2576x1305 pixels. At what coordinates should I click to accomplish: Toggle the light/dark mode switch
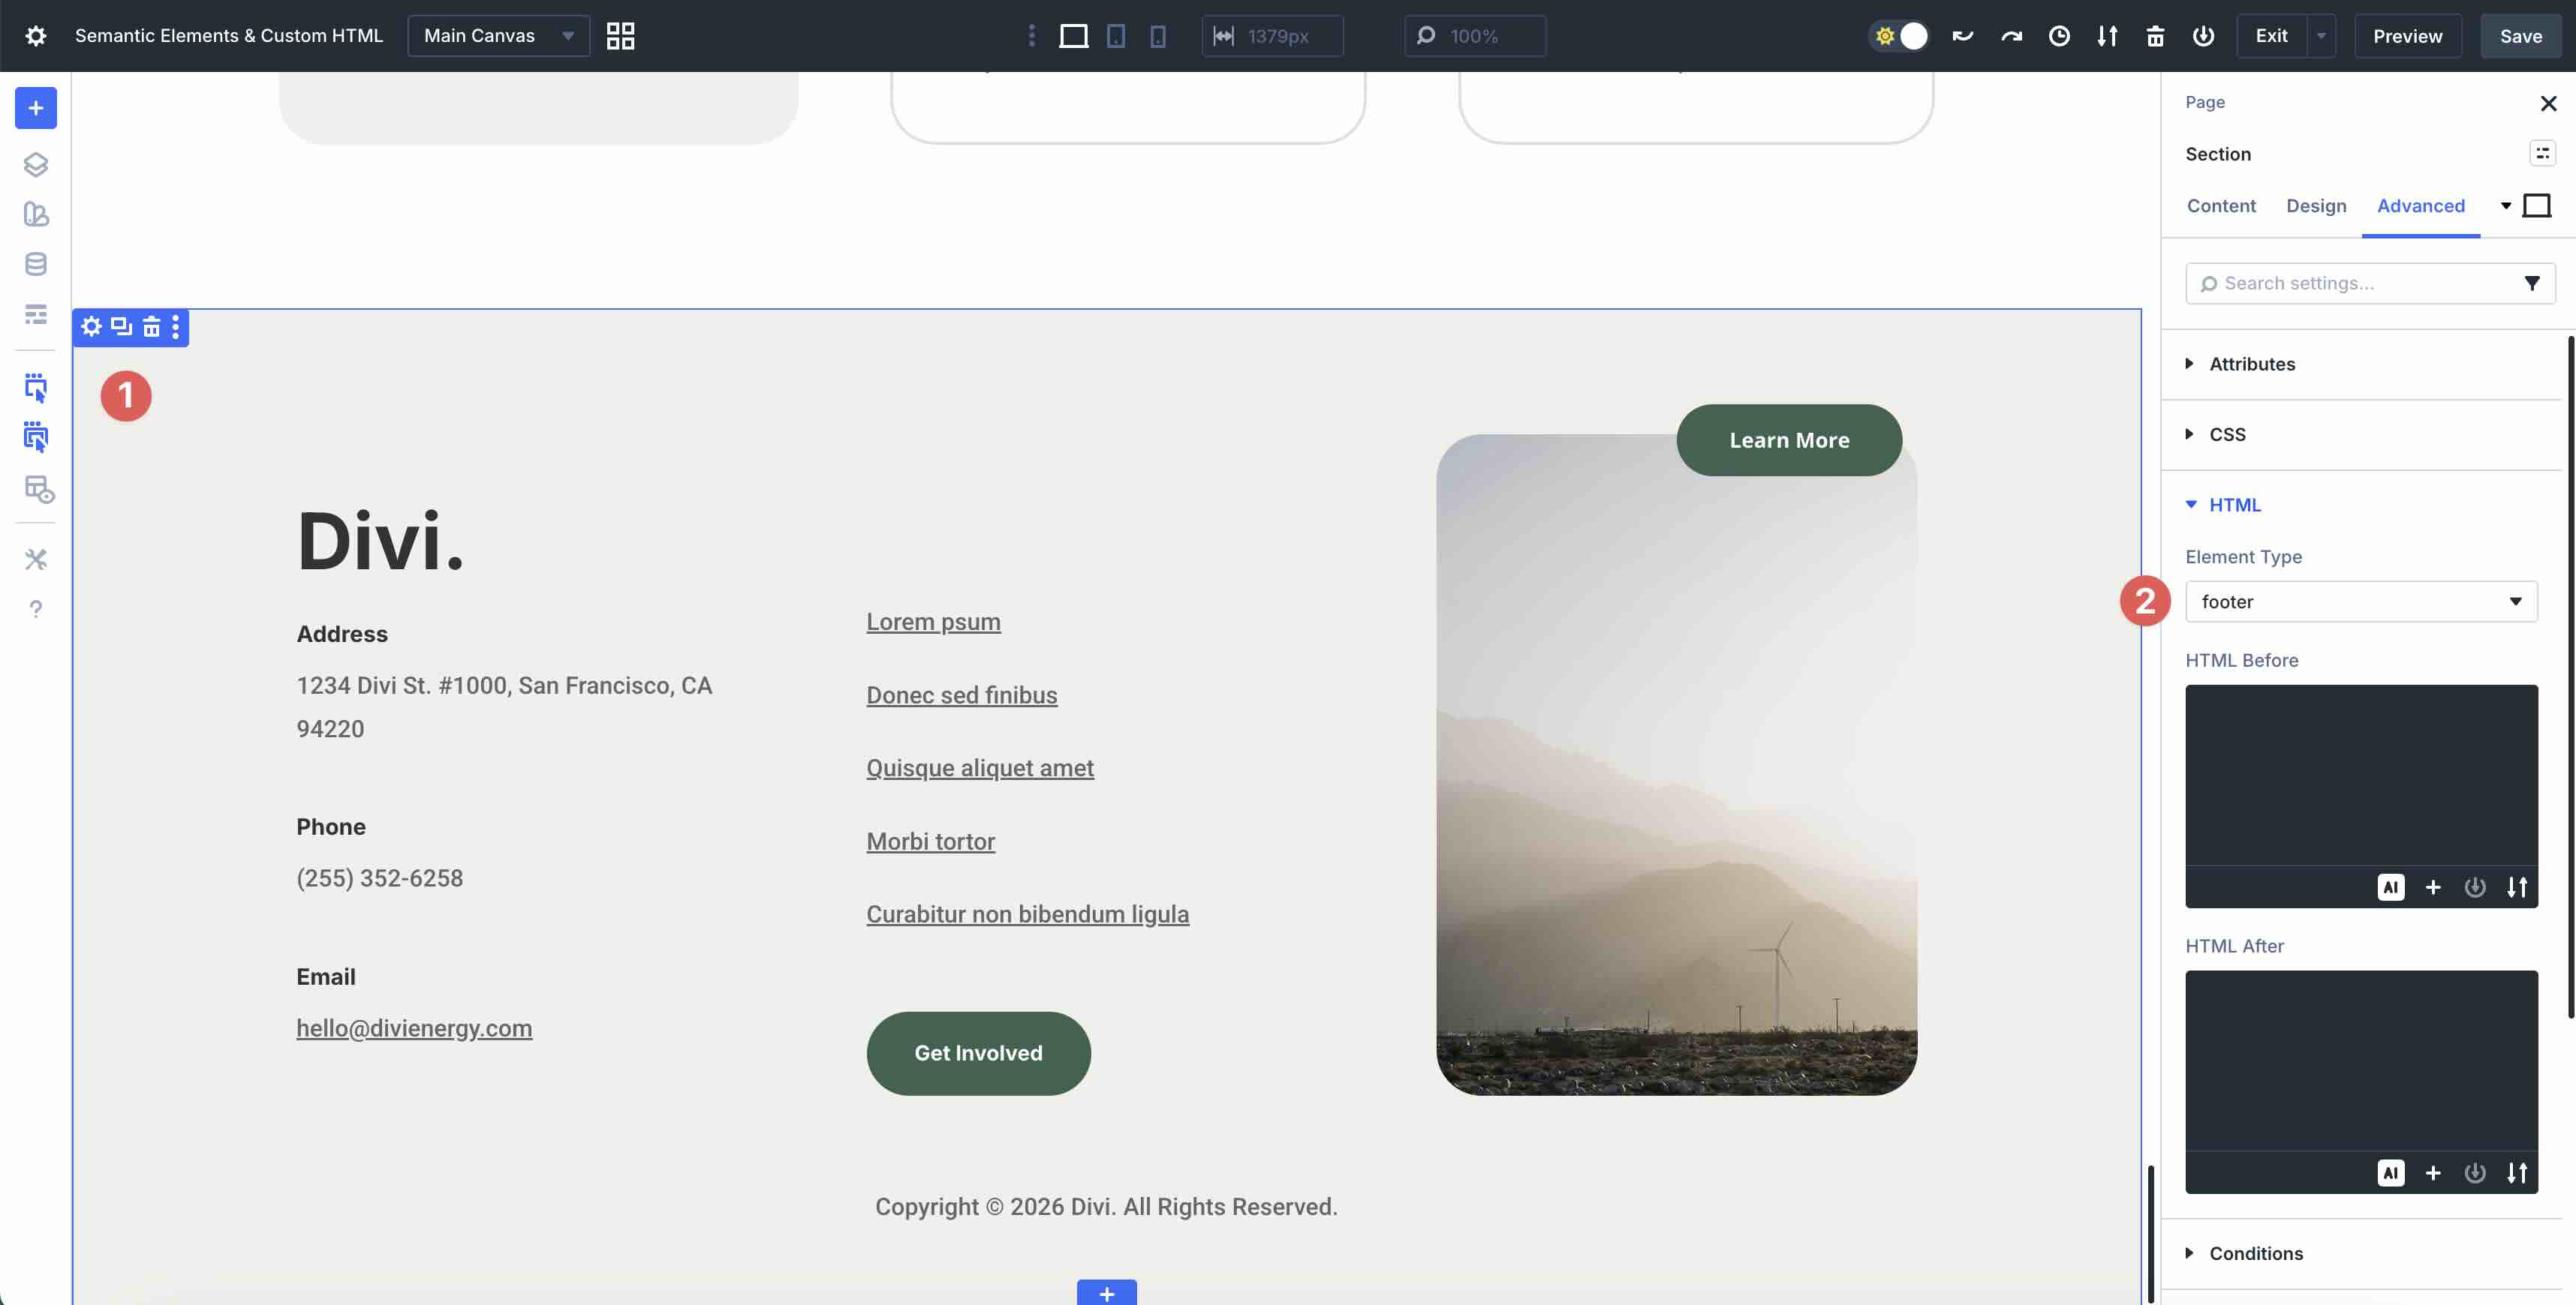click(x=1898, y=35)
